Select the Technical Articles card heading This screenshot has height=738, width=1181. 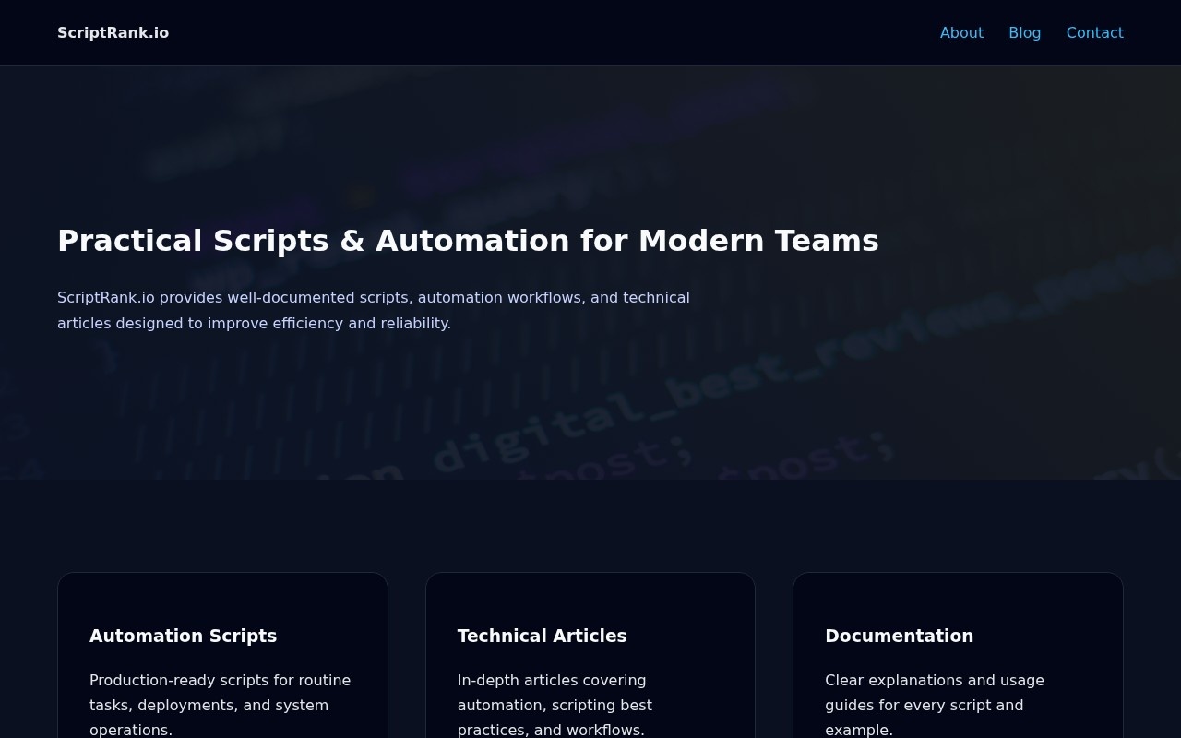click(542, 636)
